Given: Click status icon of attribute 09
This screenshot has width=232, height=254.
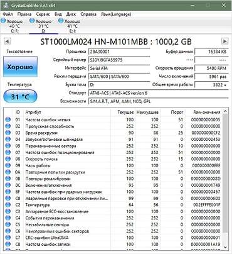Looking at the screenshot, I should point(8,165).
